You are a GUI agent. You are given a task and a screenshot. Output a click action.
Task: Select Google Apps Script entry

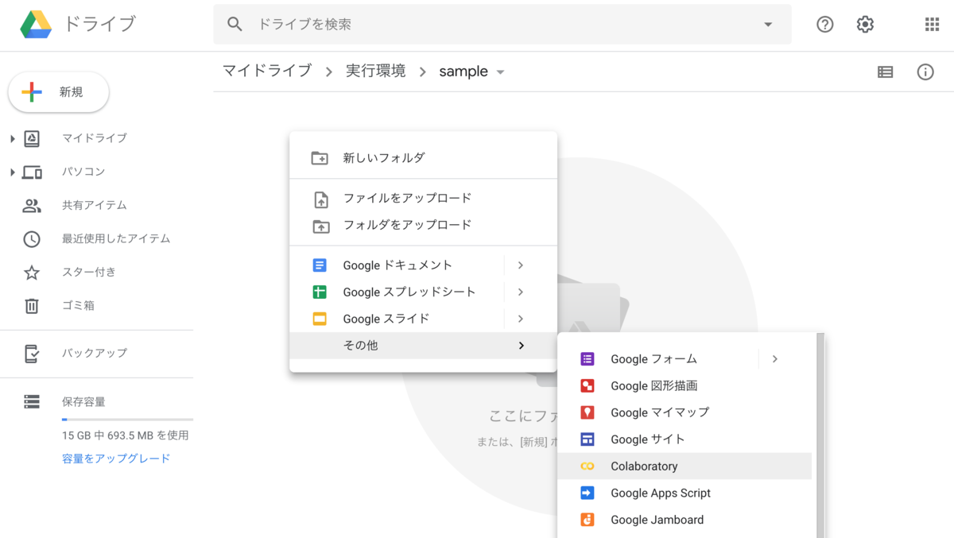coord(684,493)
